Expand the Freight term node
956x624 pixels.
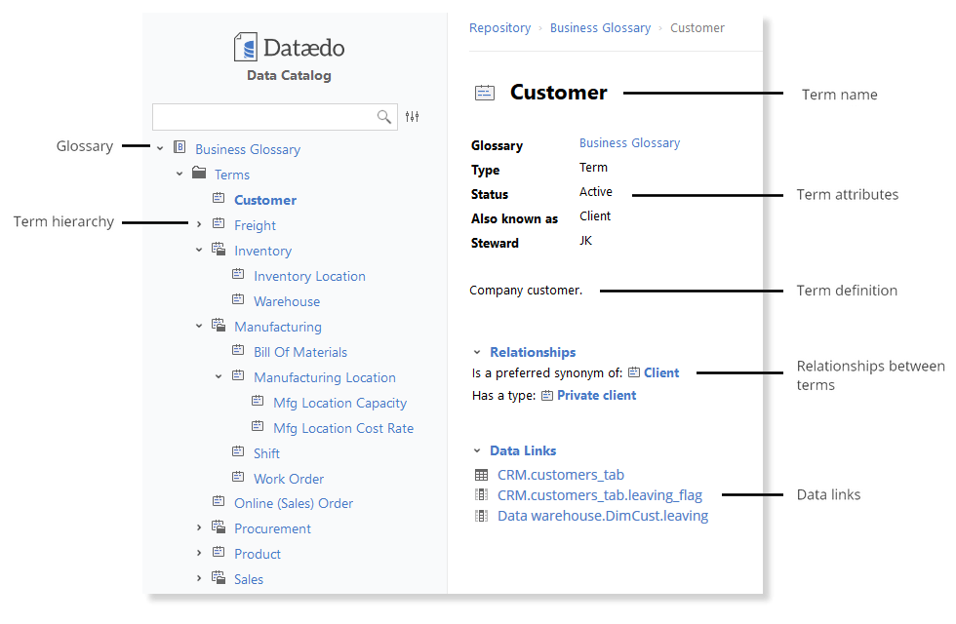(x=199, y=224)
